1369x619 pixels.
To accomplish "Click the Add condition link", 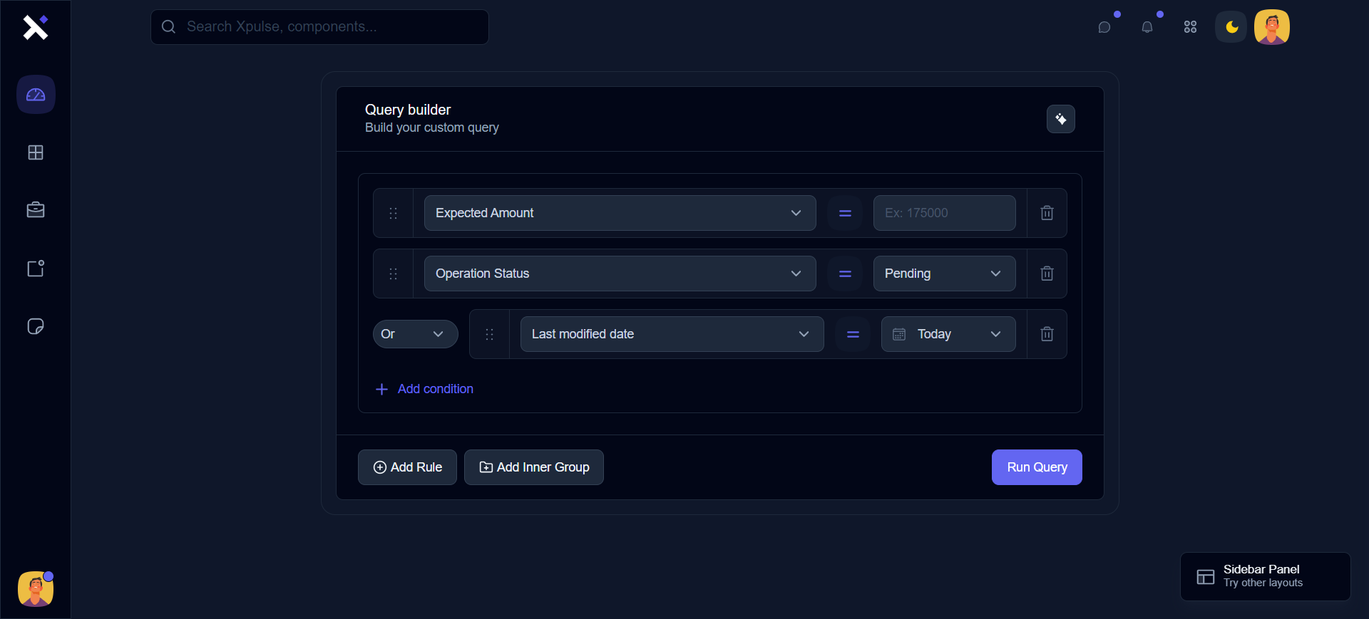I will 434,389.
